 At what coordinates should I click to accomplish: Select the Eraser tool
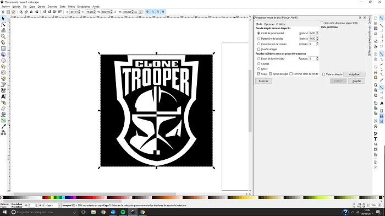pyautogui.click(x=3, y=109)
